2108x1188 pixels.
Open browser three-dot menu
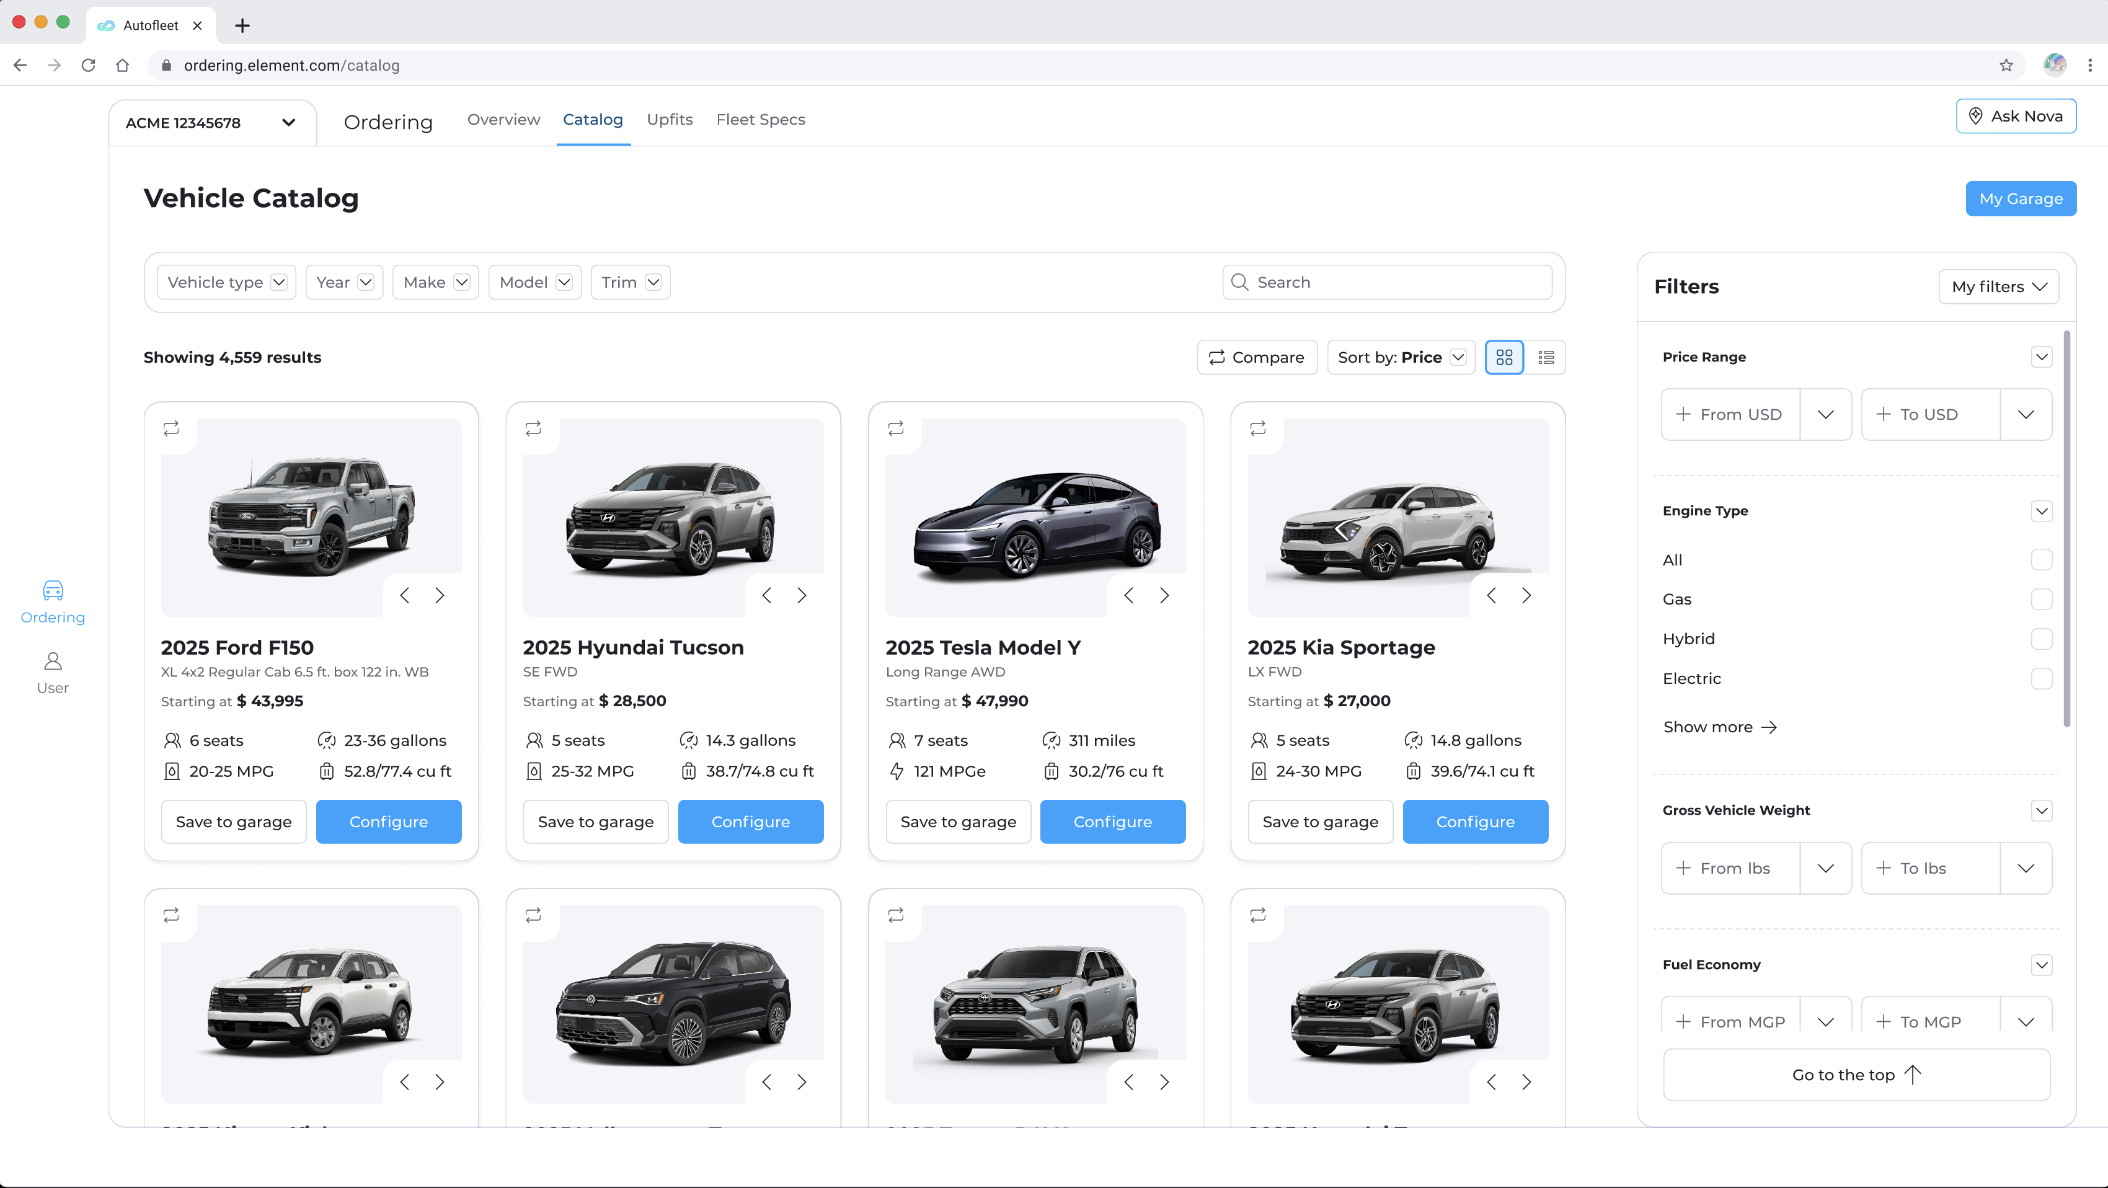pos(2090,66)
